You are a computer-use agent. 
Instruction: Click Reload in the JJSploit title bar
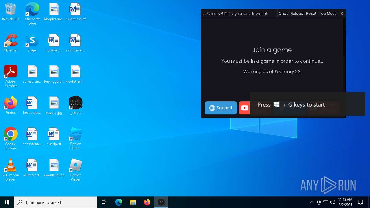click(x=297, y=14)
